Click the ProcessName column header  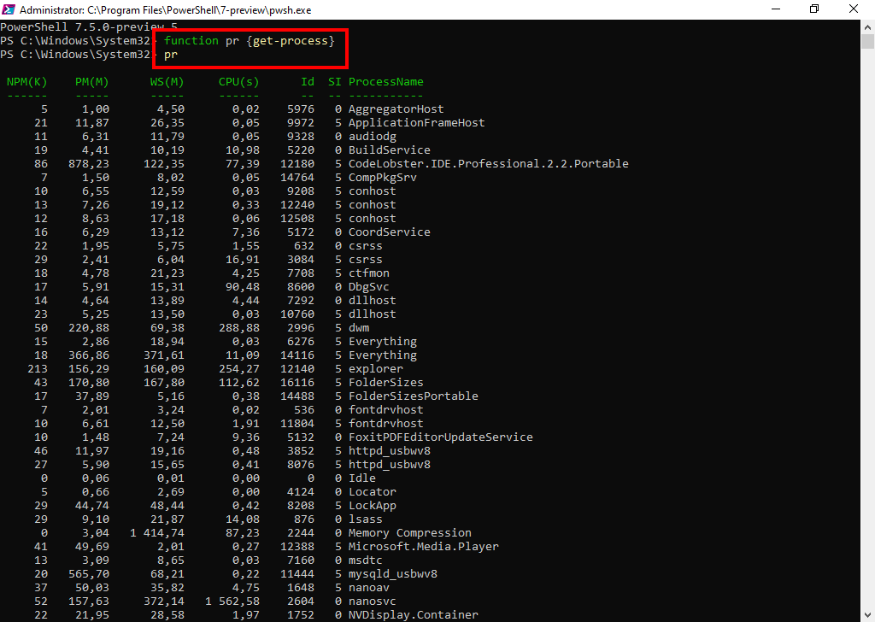point(385,82)
